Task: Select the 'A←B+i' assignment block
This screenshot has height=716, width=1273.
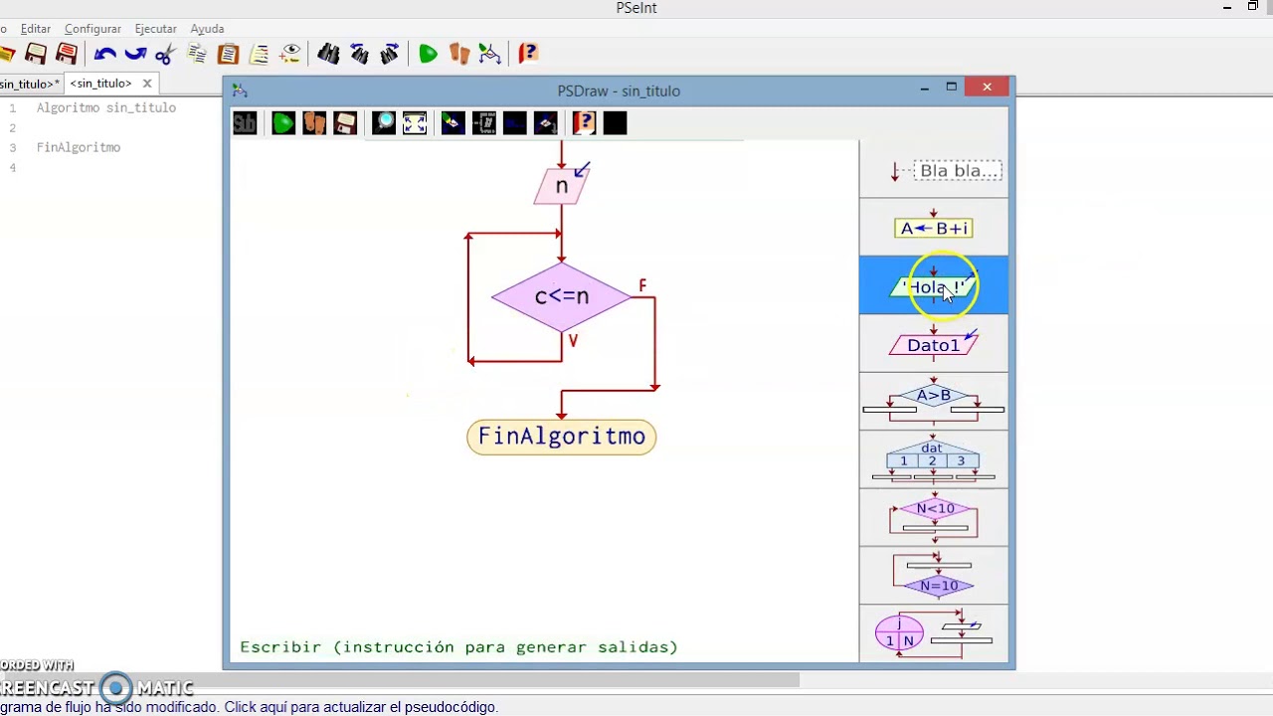Action: point(934,228)
